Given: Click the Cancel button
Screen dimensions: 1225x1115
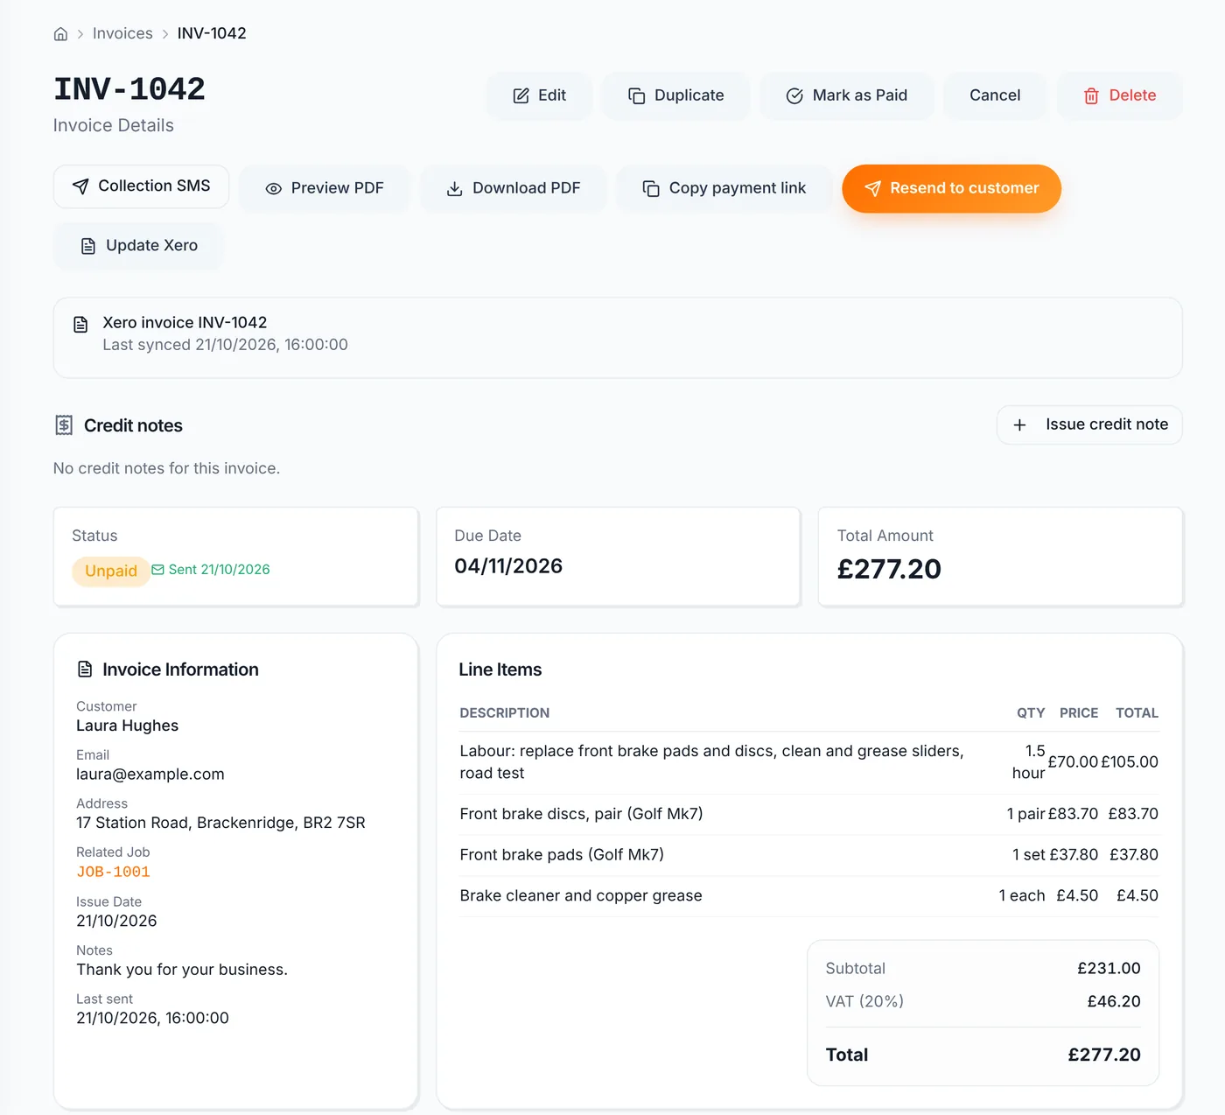Looking at the screenshot, I should tap(995, 95).
